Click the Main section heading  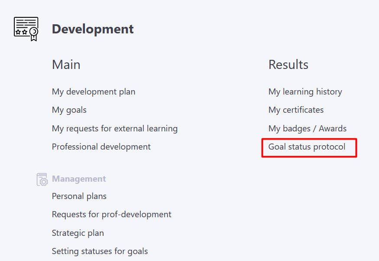[66, 65]
